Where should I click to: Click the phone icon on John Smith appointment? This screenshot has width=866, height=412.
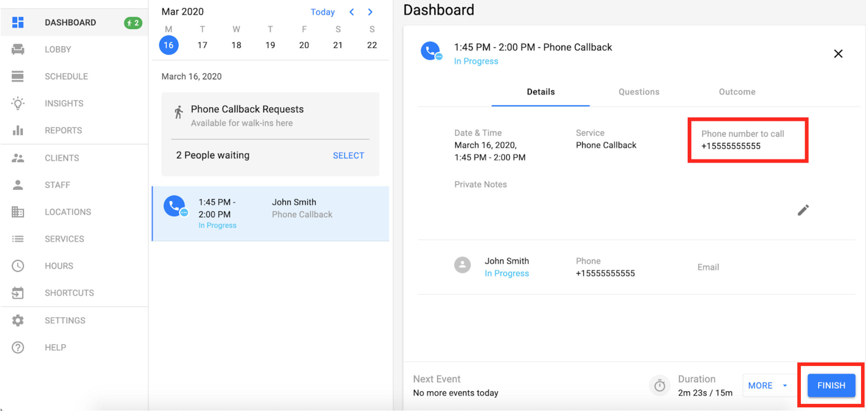(175, 206)
